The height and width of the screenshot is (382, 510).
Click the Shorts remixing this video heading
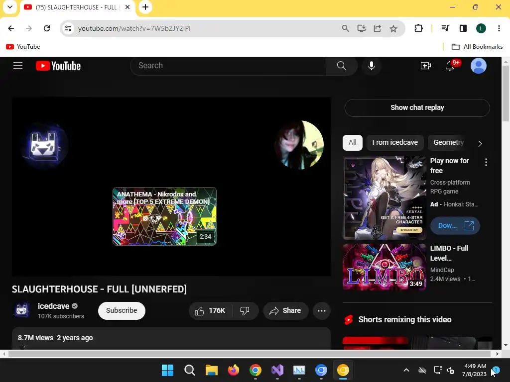(x=404, y=320)
